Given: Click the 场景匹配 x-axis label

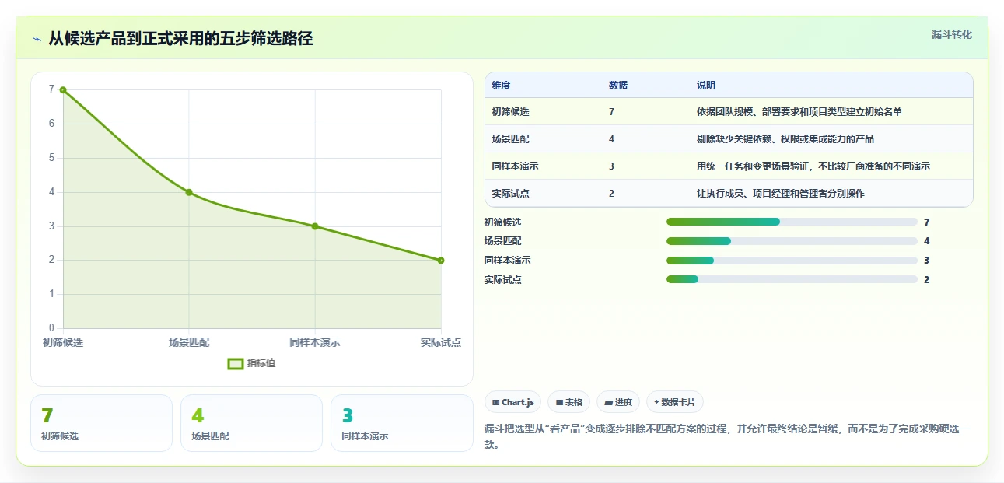Looking at the screenshot, I should [x=189, y=342].
